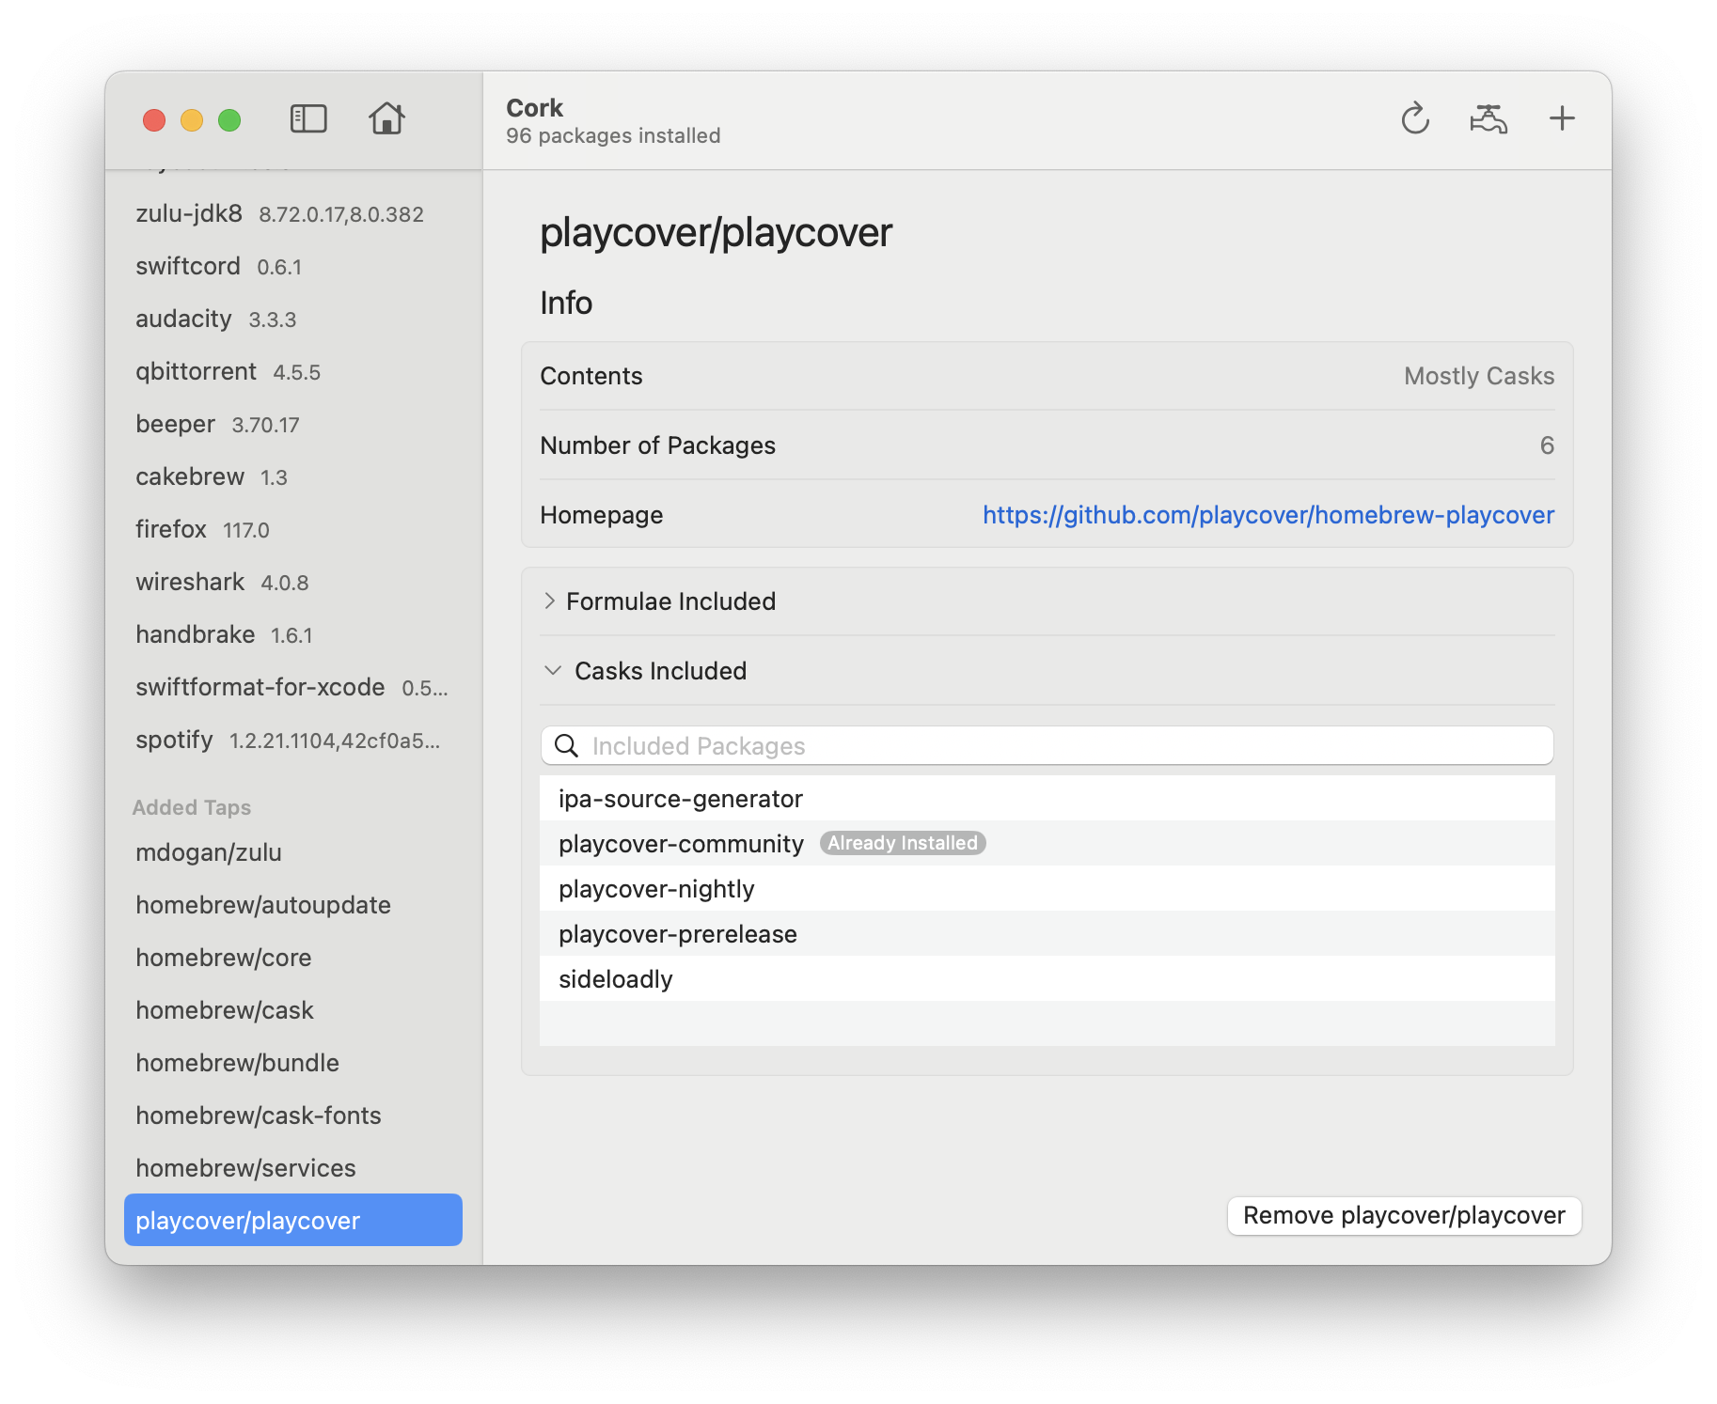Focus the Included Packages search field
The width and height of the screenshot is (1717, 1404).
tap(1047, 746)
